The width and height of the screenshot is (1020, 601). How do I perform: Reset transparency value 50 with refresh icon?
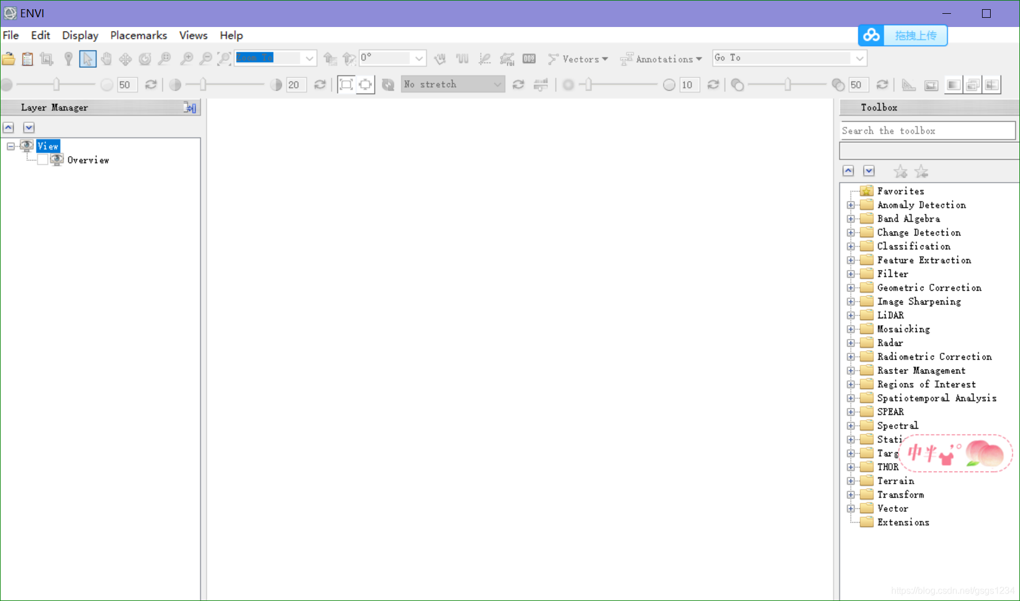coord(882,85)
